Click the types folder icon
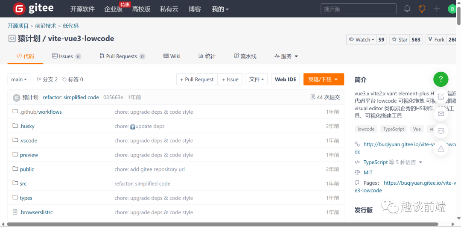This screenshot has height=227, width=461. pos(15,198)
